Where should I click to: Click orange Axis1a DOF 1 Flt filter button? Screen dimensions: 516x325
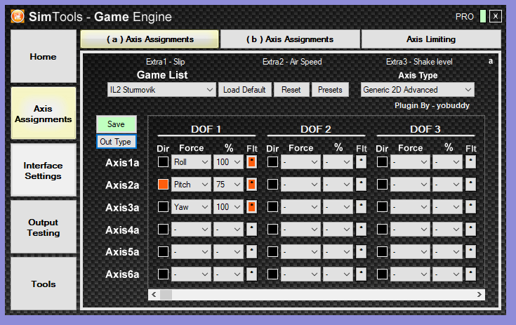[252, 162]
